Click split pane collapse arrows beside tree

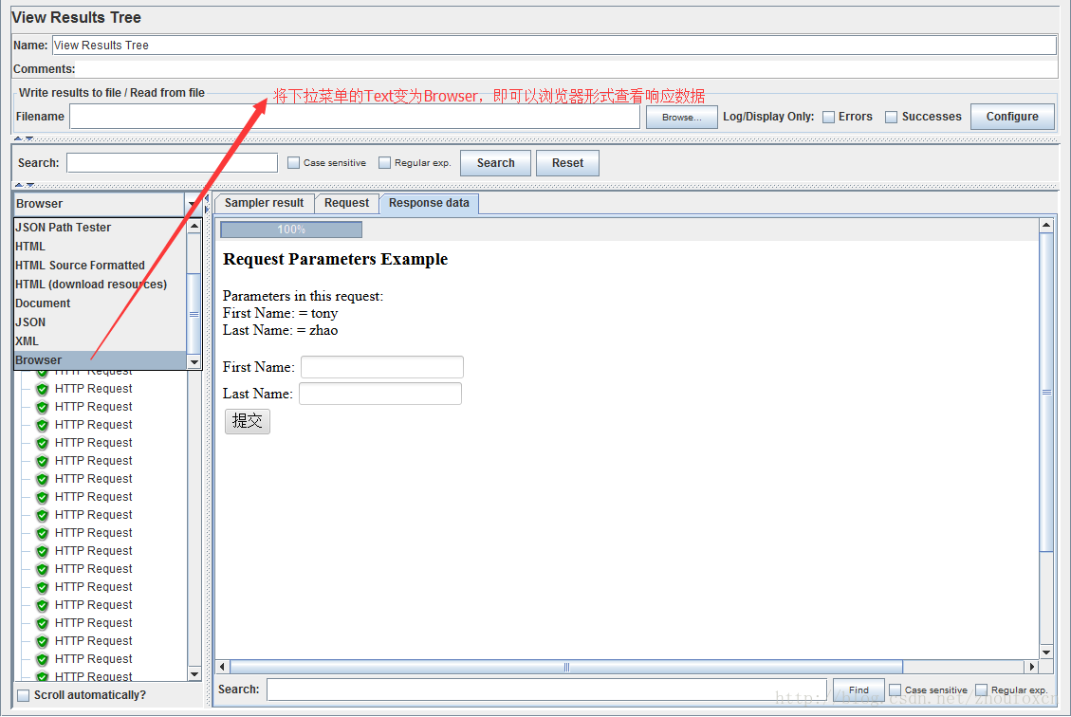pos(208,204)
